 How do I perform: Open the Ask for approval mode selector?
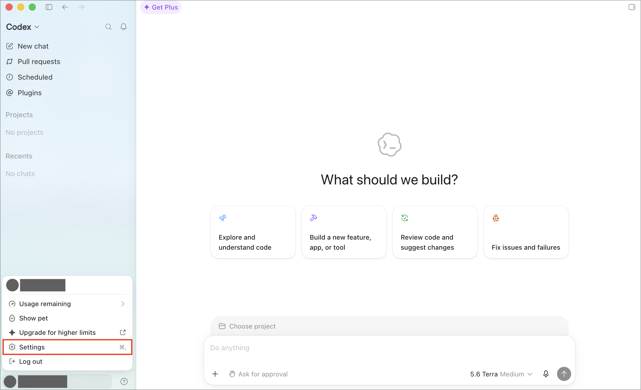[x=258, y=374]
